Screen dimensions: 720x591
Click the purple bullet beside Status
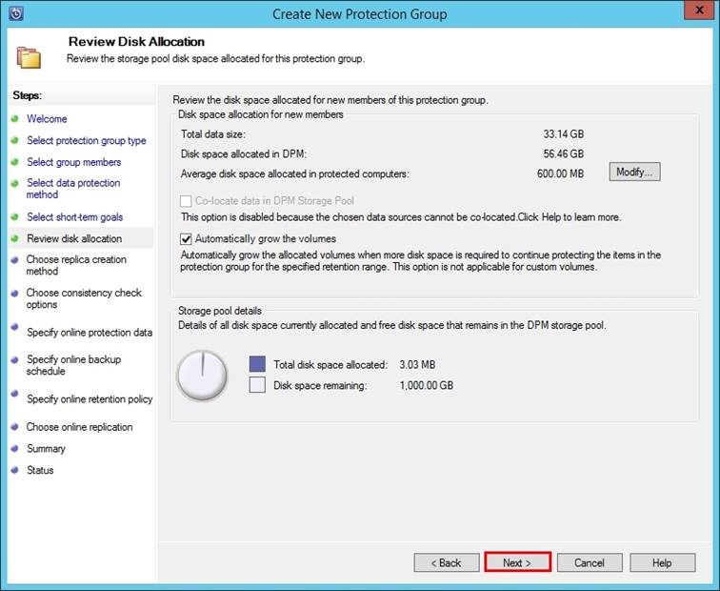[14, 470]
